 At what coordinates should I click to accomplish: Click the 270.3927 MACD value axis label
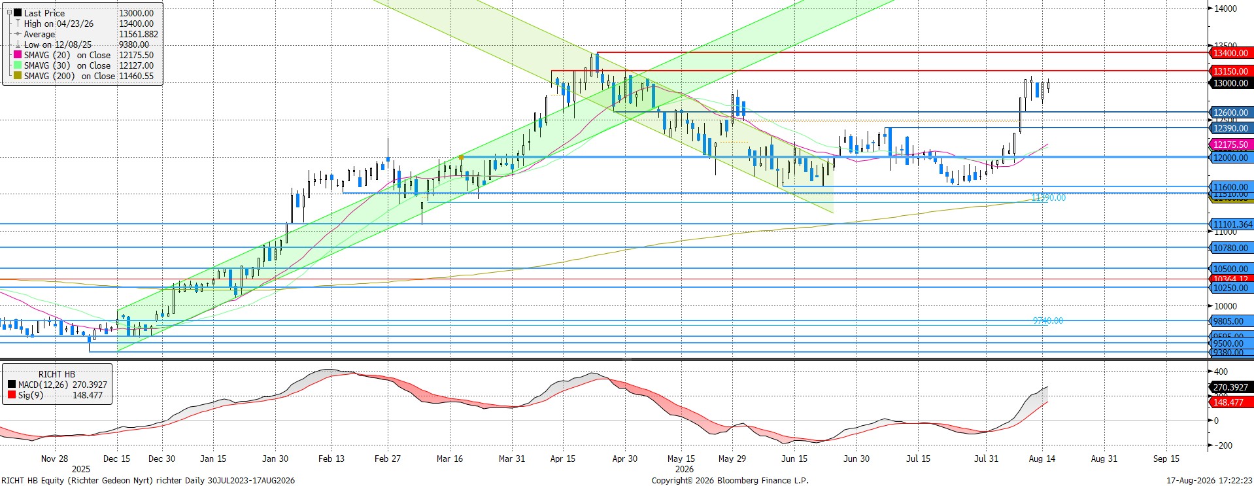point(1232,387)
